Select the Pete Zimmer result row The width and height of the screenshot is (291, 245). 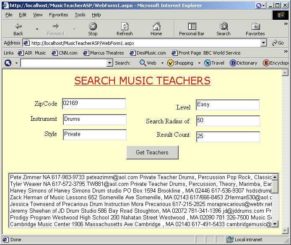(140, 177)
